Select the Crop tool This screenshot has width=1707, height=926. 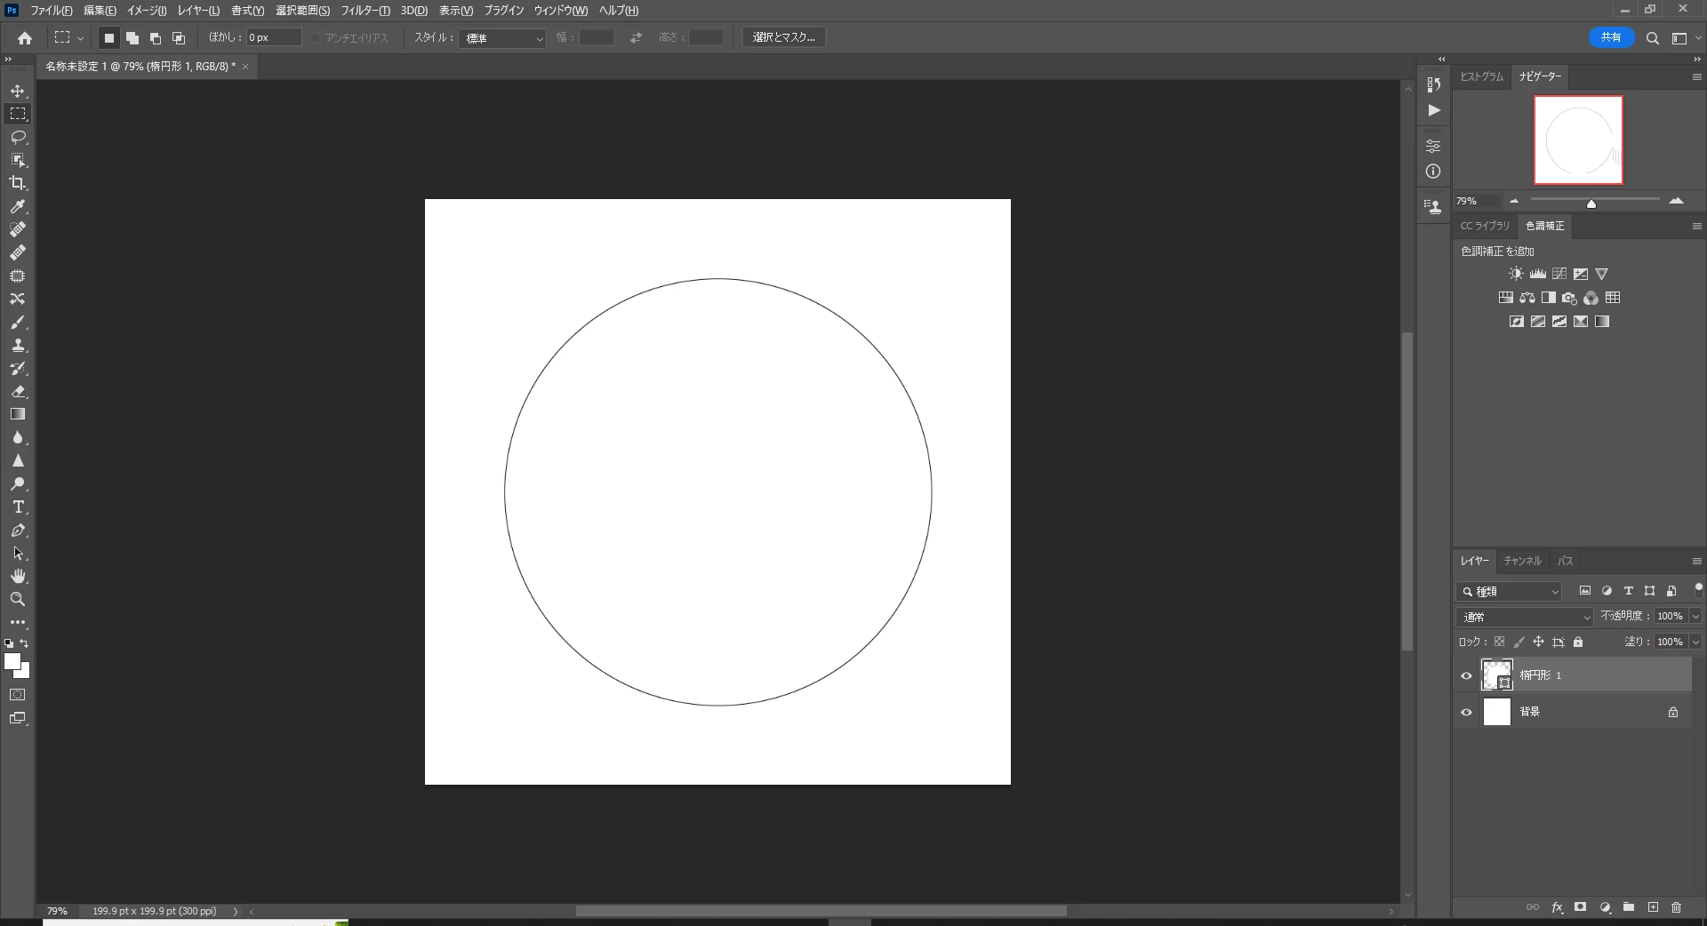[x=18, y=183]
